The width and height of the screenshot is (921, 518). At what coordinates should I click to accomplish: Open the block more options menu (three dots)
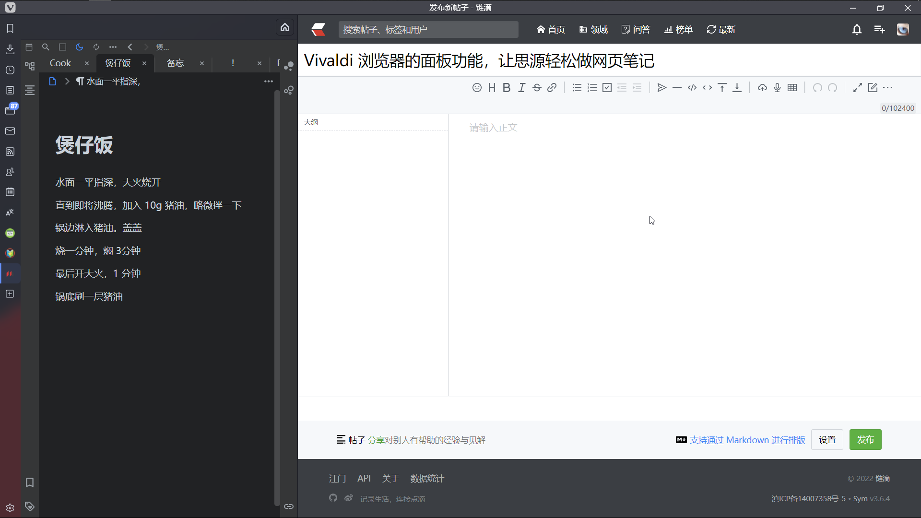tap(268, 82)
